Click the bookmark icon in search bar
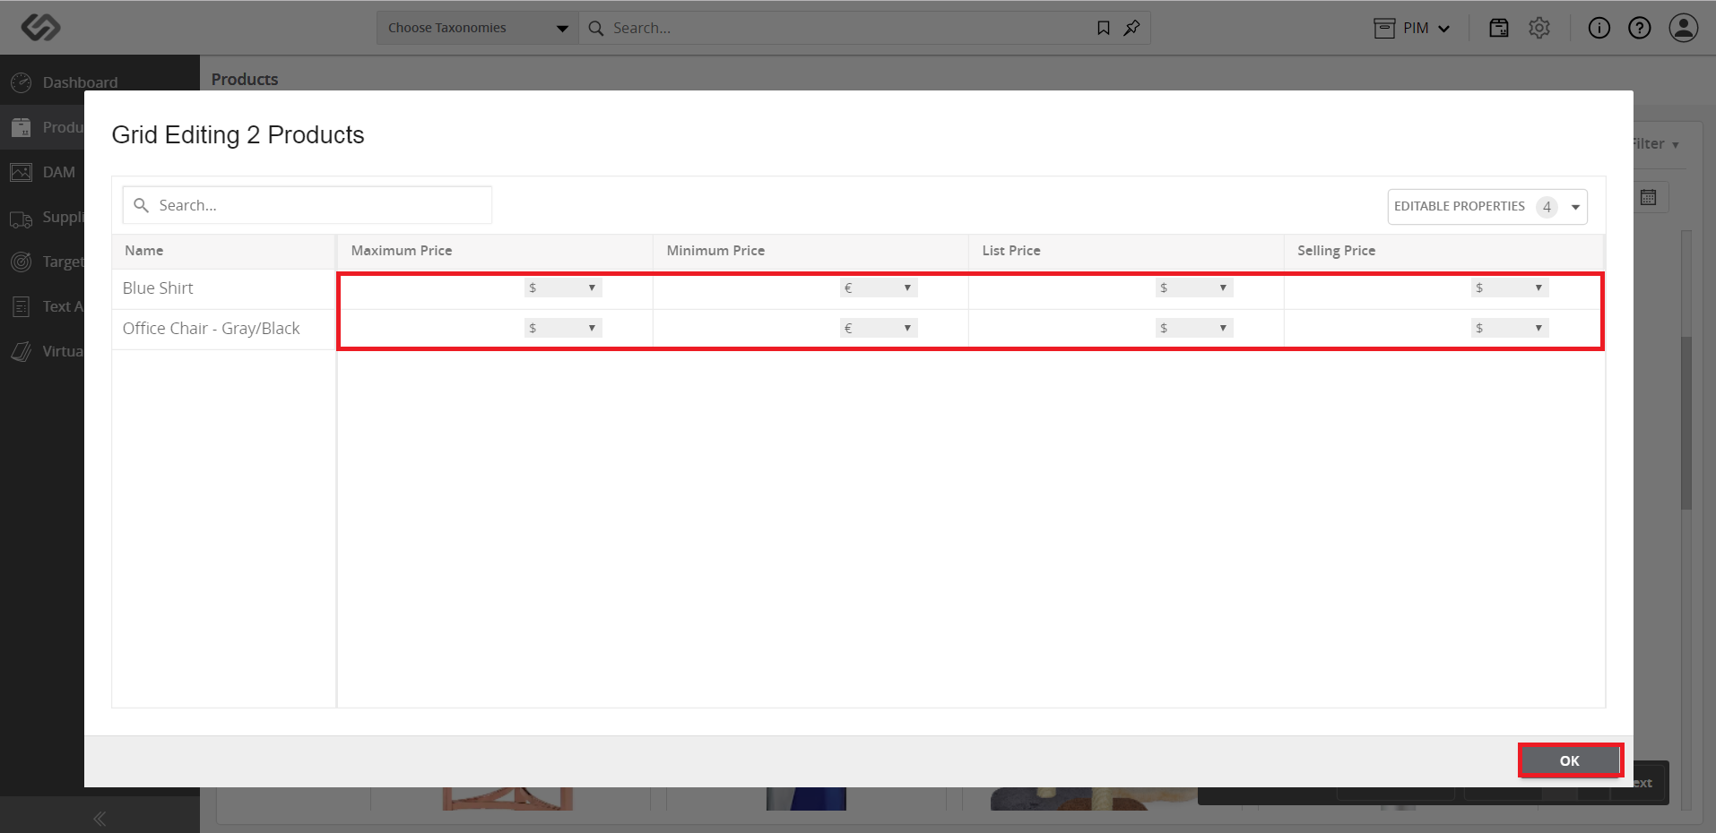1716x833 pixels. (1104, 28)
